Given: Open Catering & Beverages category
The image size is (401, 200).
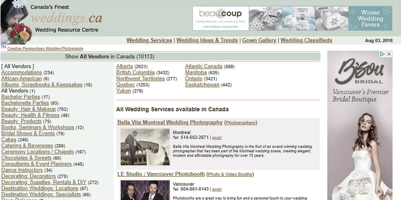Looking at the screenshot, I should point(27,146).
